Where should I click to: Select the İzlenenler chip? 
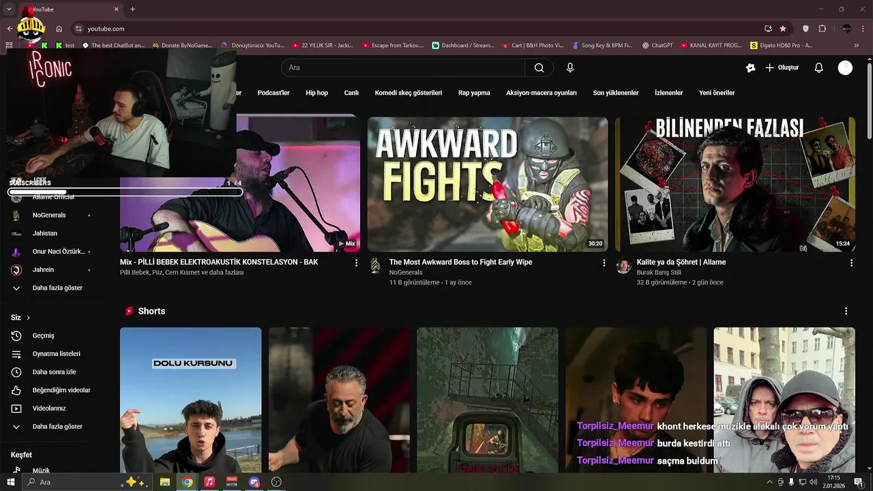(668, 93)
